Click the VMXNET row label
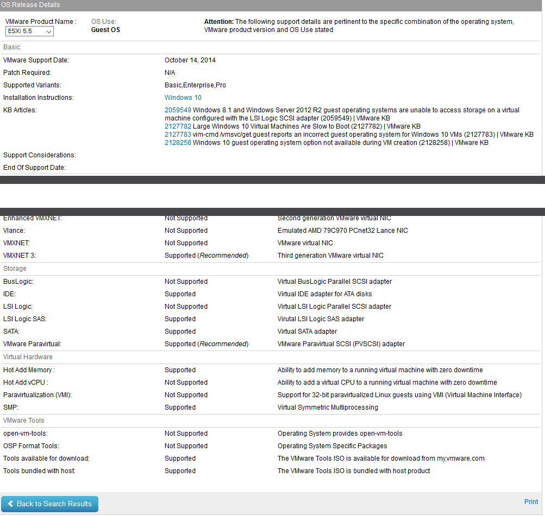Screen dimensions: 545x516 click(16, 243)
